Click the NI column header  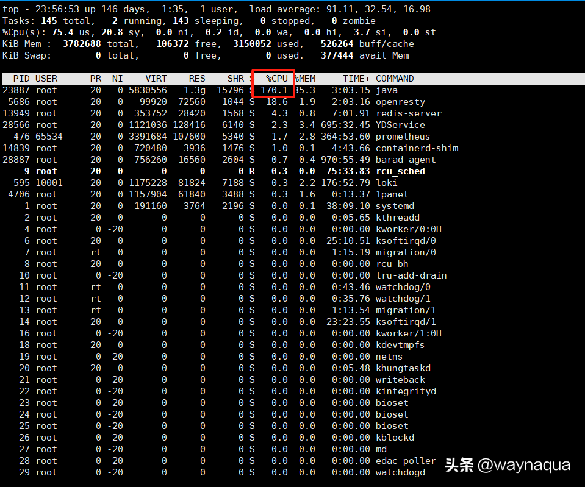click(x=118, y=79)
